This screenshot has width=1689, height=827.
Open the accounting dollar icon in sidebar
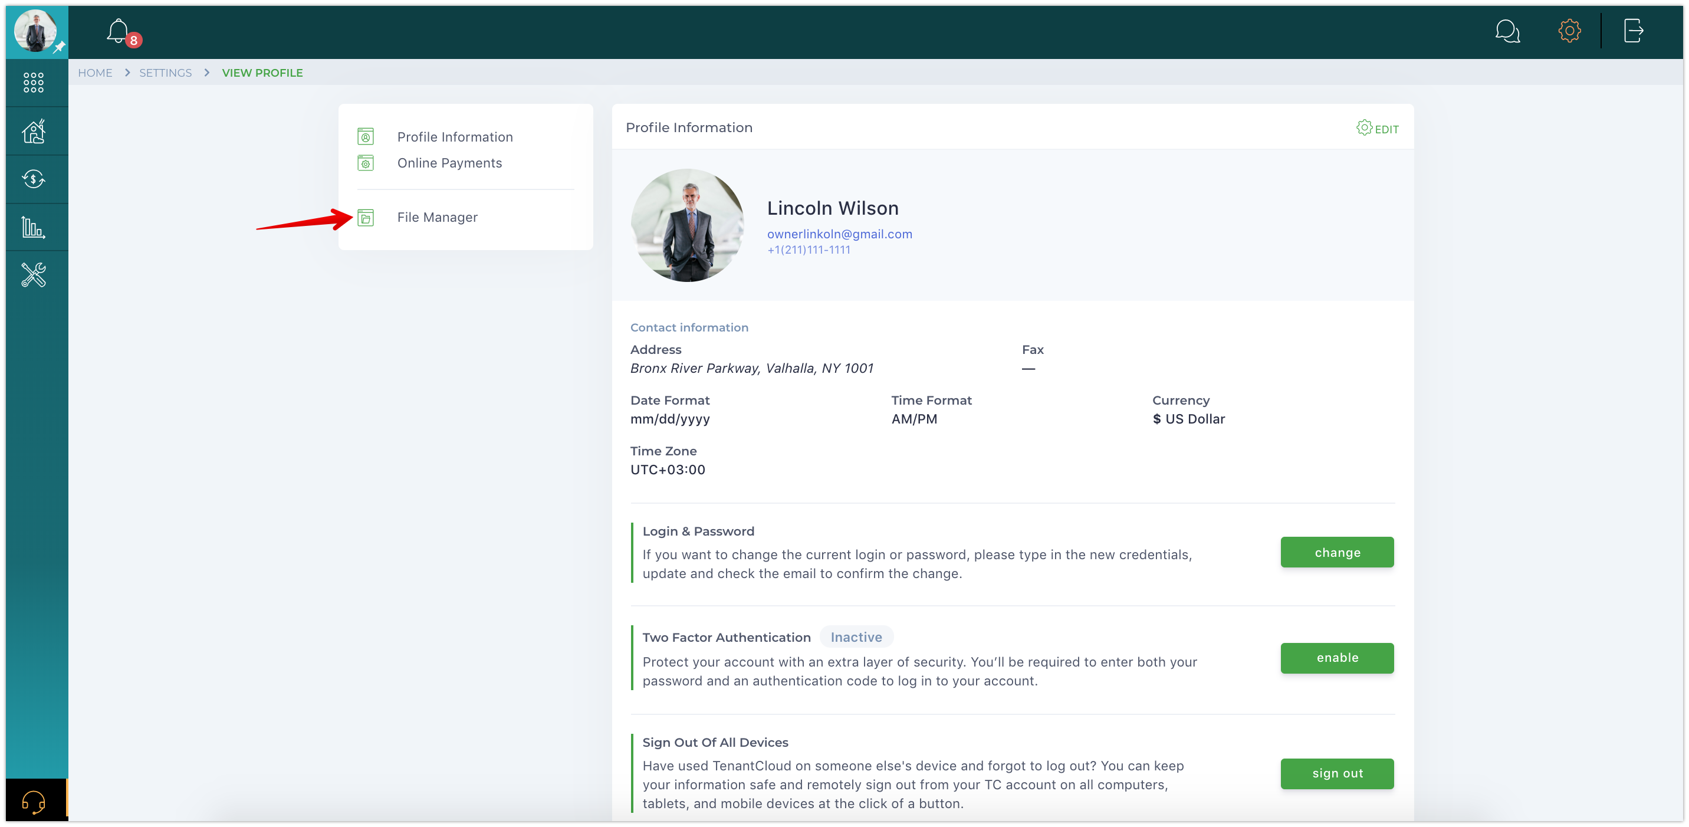(34, 179)
